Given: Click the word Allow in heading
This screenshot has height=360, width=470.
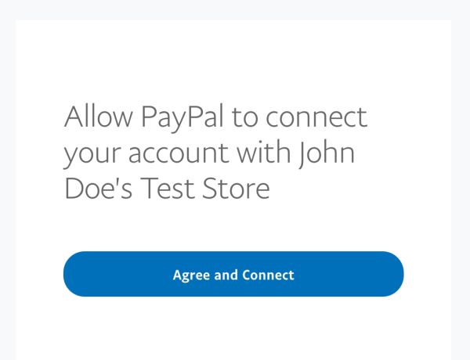Looking at the screenshot, I should [99, 116].
